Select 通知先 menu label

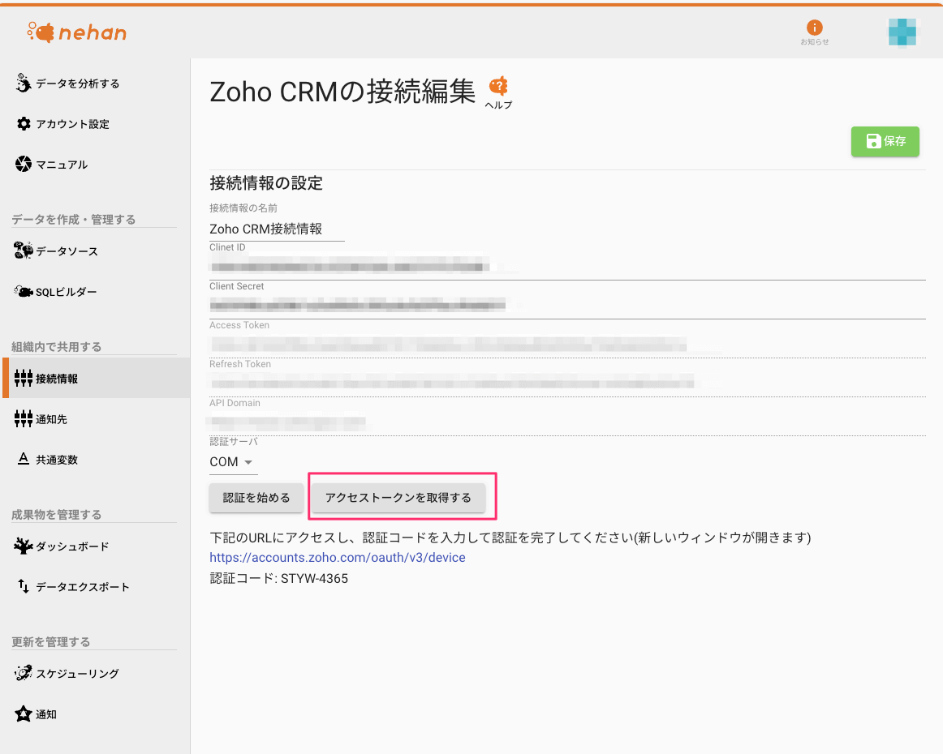click(52, 419)
